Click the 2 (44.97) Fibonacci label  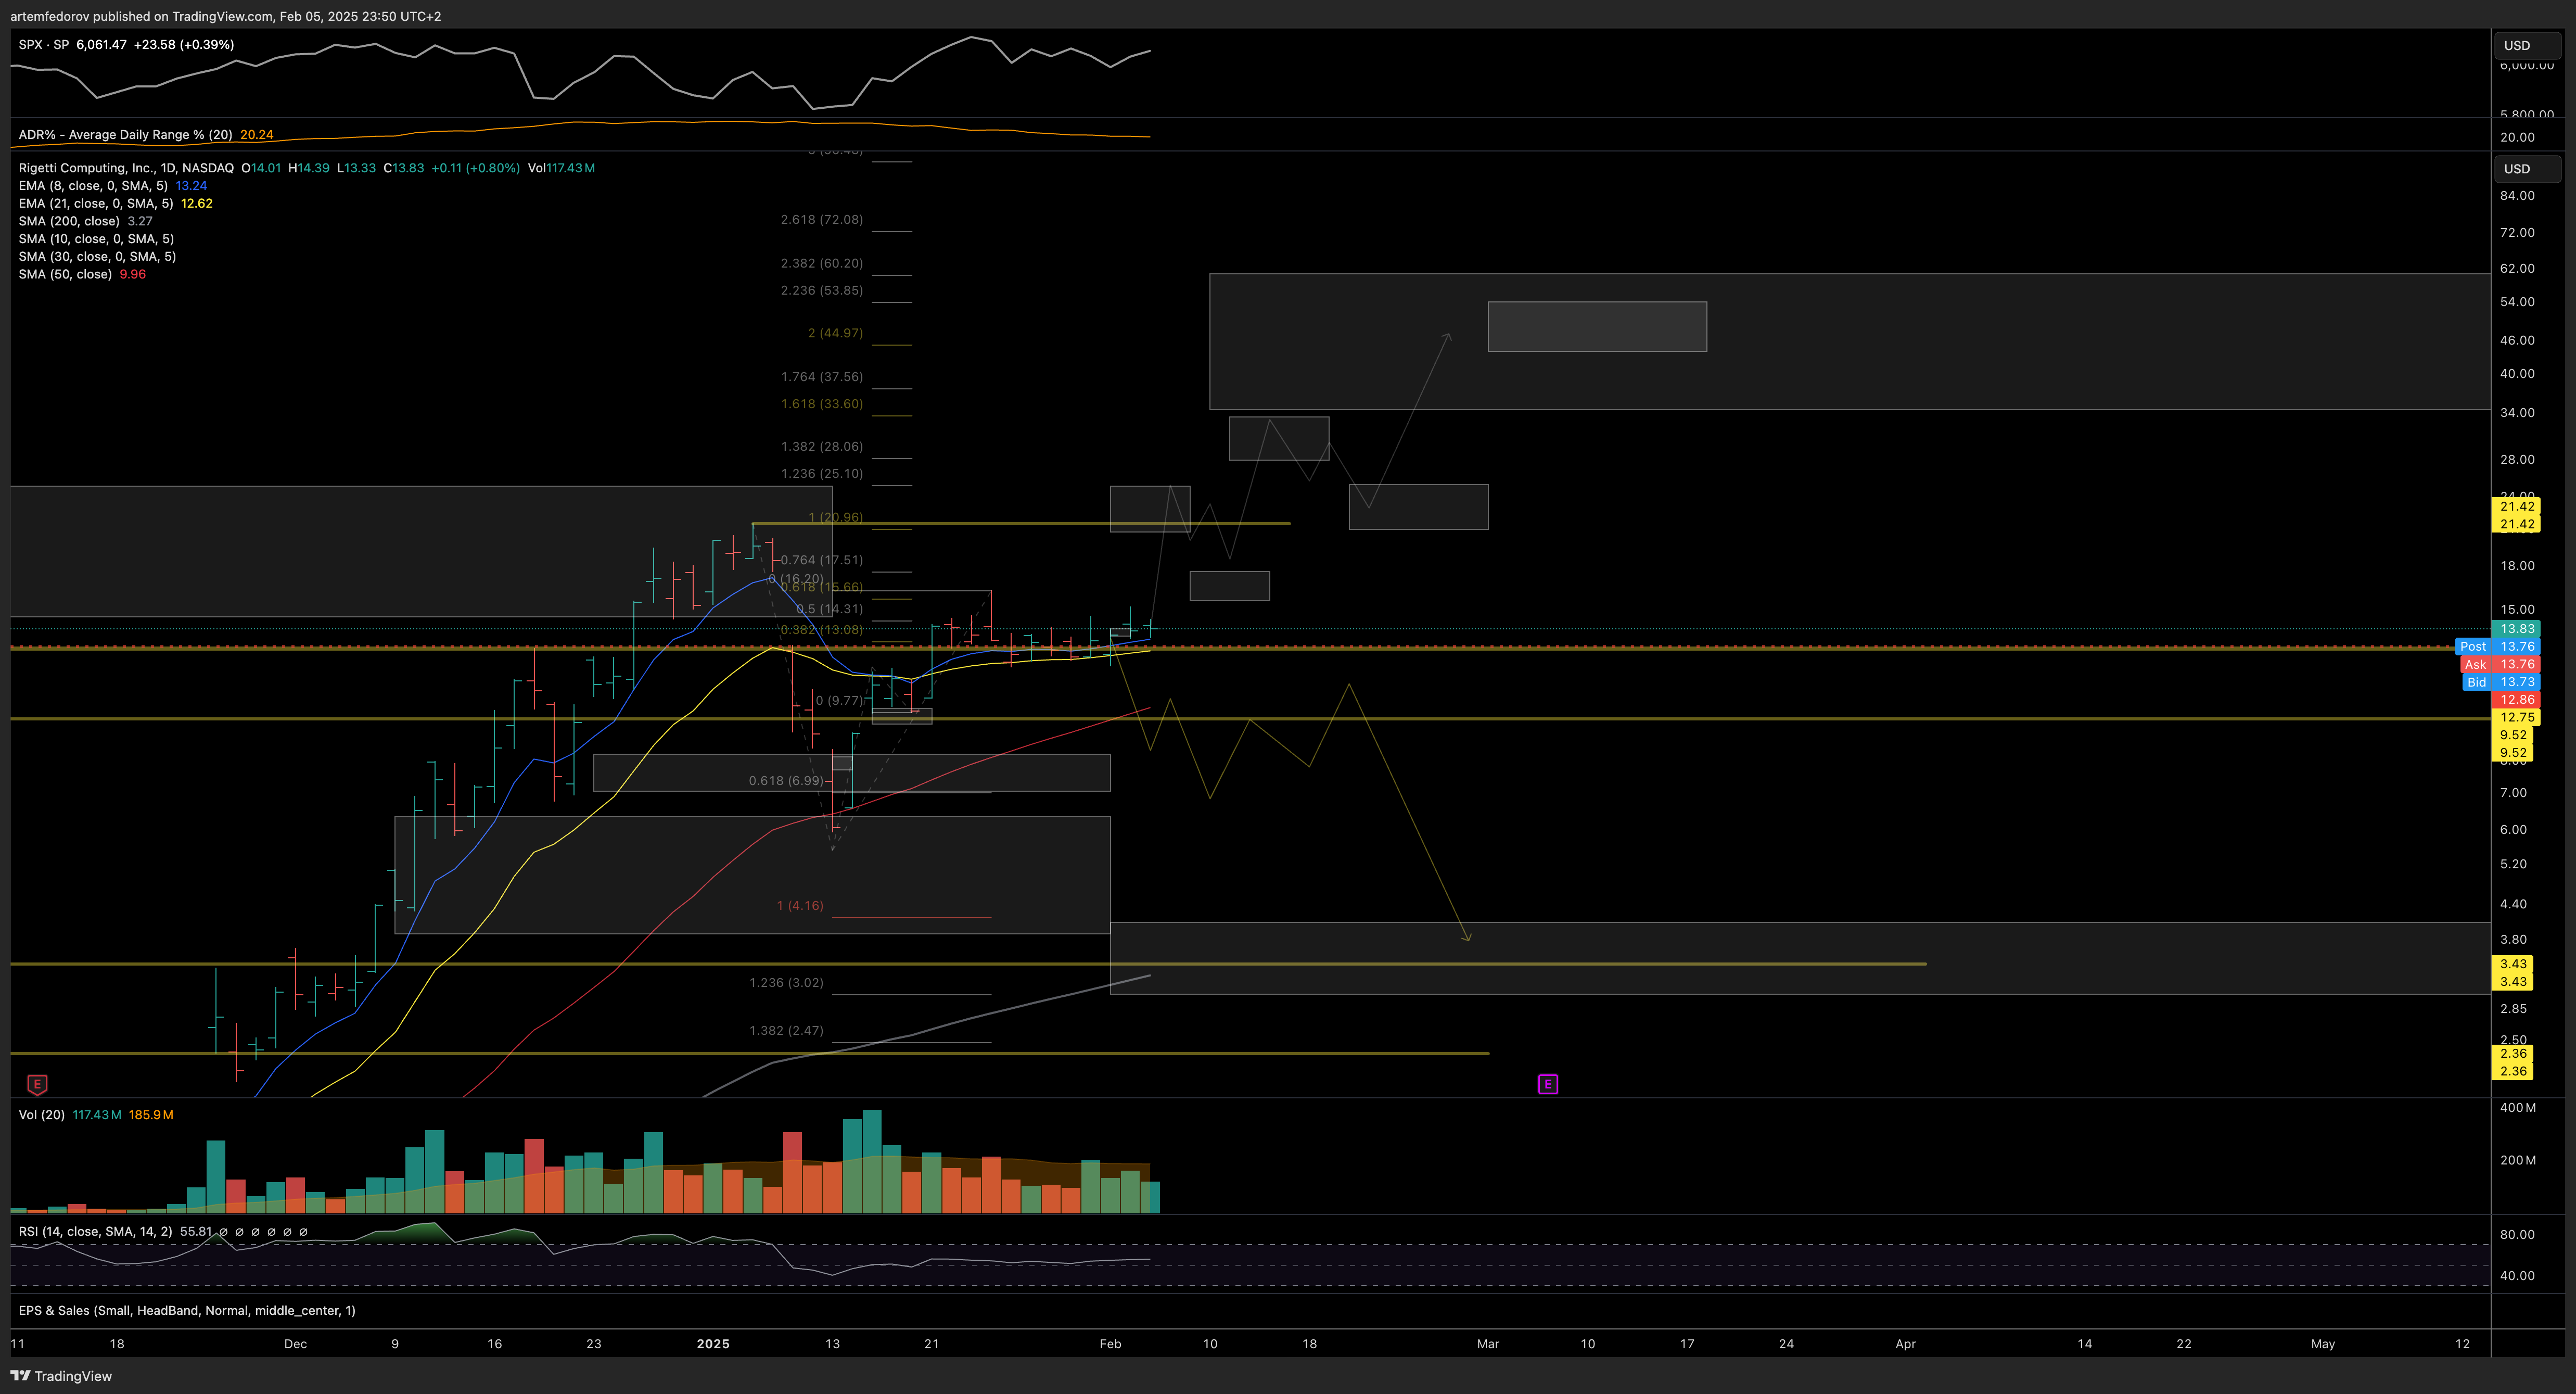tap(835, 333)
